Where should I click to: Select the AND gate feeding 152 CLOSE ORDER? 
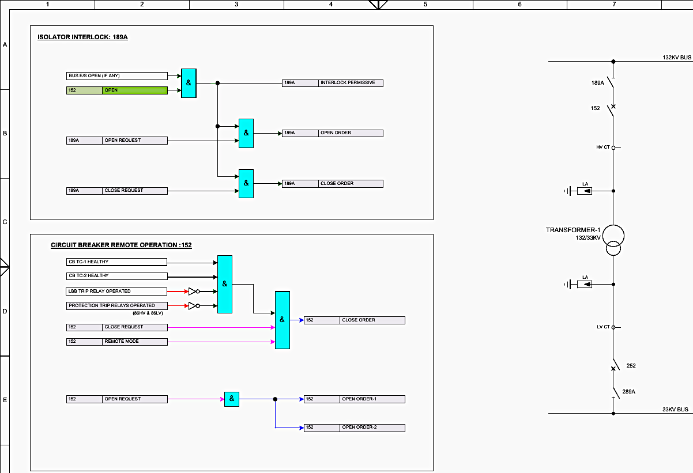[283, 320]
